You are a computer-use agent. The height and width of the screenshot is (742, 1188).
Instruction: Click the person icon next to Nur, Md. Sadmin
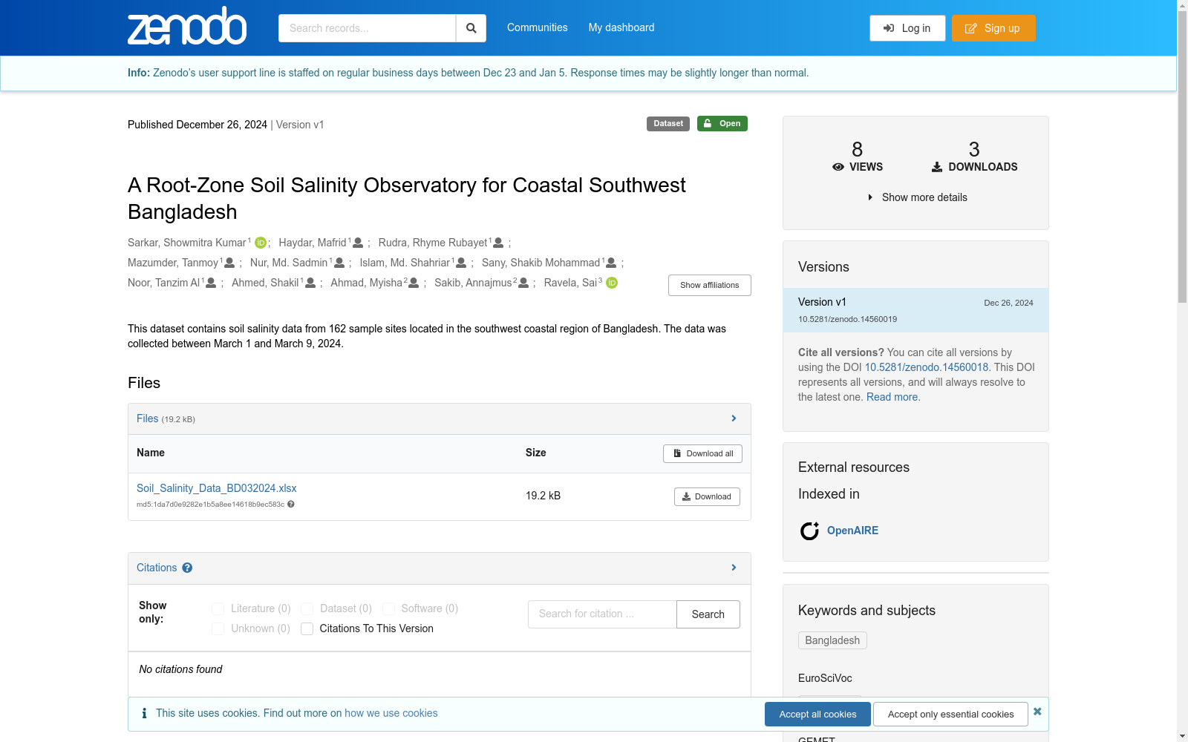click(339, 263)
